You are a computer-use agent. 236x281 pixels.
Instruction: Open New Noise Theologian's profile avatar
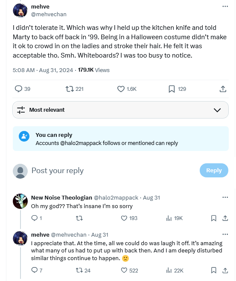click(x=20, y=201)
